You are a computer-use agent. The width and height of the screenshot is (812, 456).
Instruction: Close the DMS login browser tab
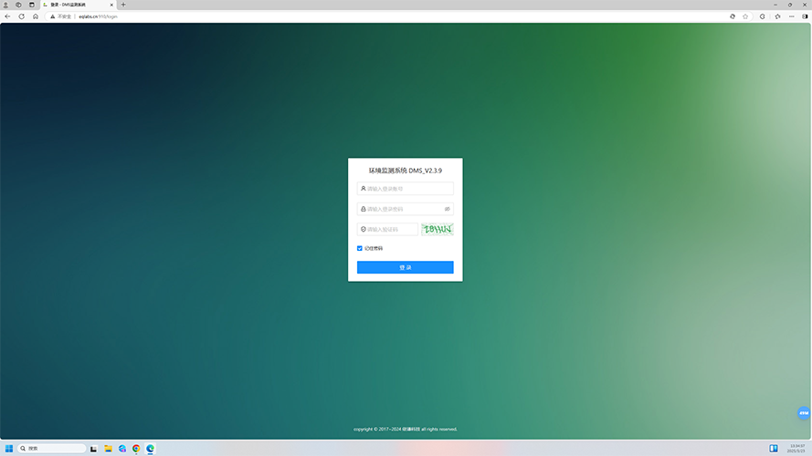point(112,5)
